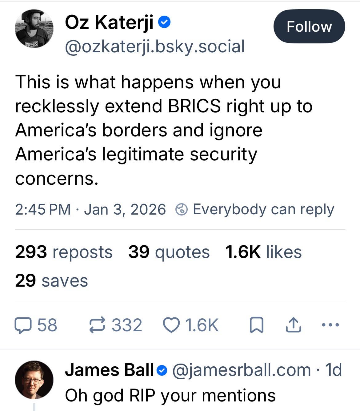The height and width of the screenshot is (411, 360).
Task: View the 39 quotes list
Action: [169, 252]
